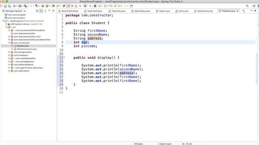Click Collapse All in Package Explorer
The width and height of the screenshot is (259, 145).
(x=37, y=11)
